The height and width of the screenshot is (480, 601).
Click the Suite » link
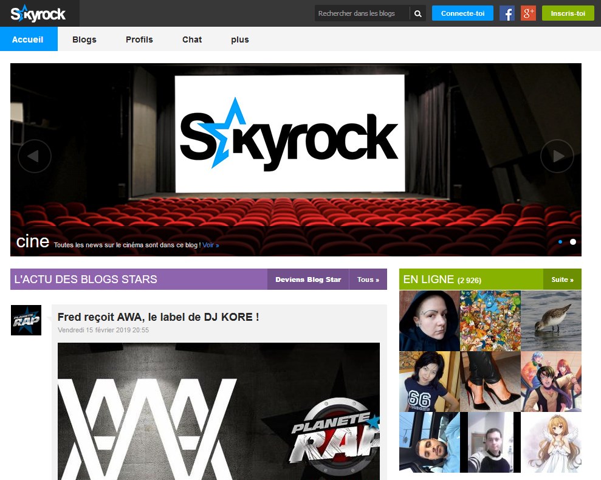[x=562, y=279]
